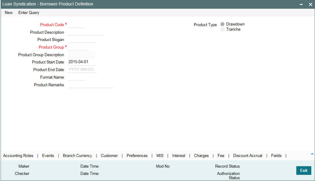Click the Product End Date field
Screen dimensions: 315x181
click(82, 70)
